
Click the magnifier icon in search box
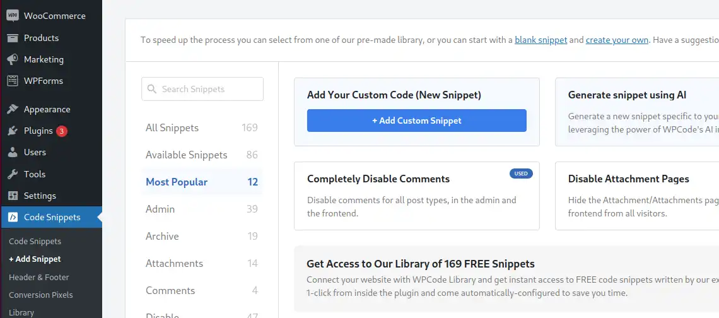coord(151,89)
